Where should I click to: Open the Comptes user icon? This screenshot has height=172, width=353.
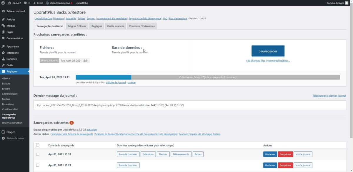point(3,59)
